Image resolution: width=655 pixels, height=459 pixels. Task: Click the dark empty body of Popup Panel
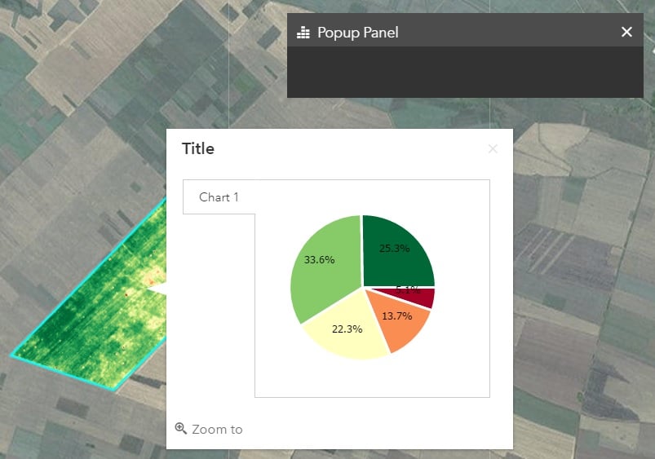coord(465,72)
